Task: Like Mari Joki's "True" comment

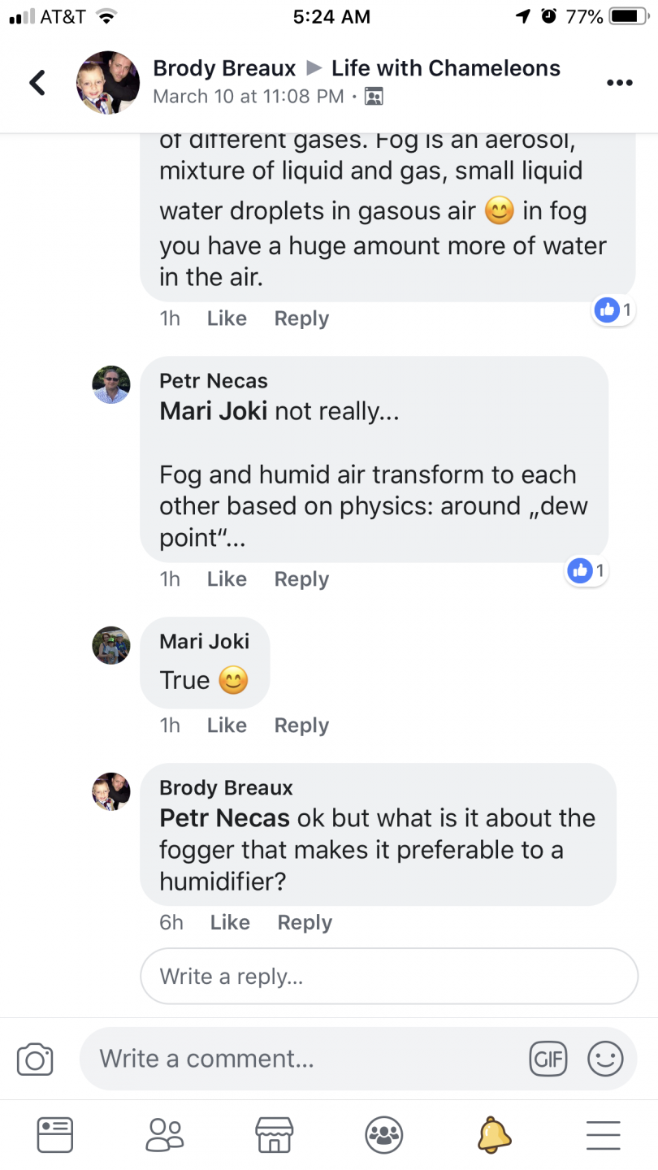Action: [x=227, y=726]
